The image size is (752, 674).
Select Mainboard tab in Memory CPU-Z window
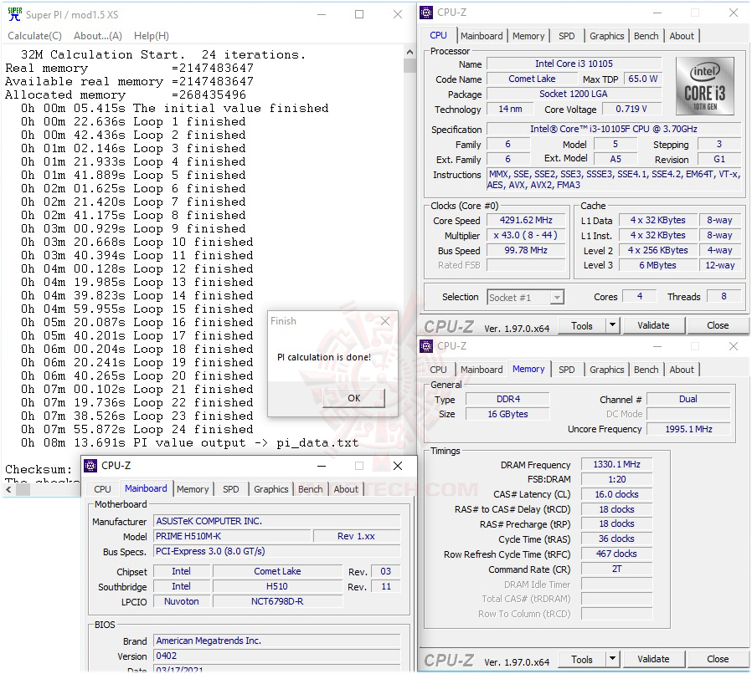click(482, 370)
